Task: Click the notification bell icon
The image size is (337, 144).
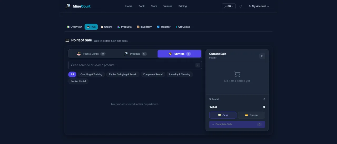Action: tap(241, 6)
